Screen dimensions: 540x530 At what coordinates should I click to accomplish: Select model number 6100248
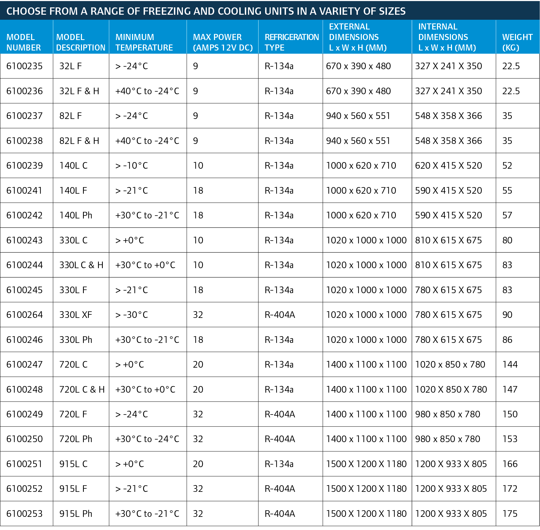click(x=25, y=389)
